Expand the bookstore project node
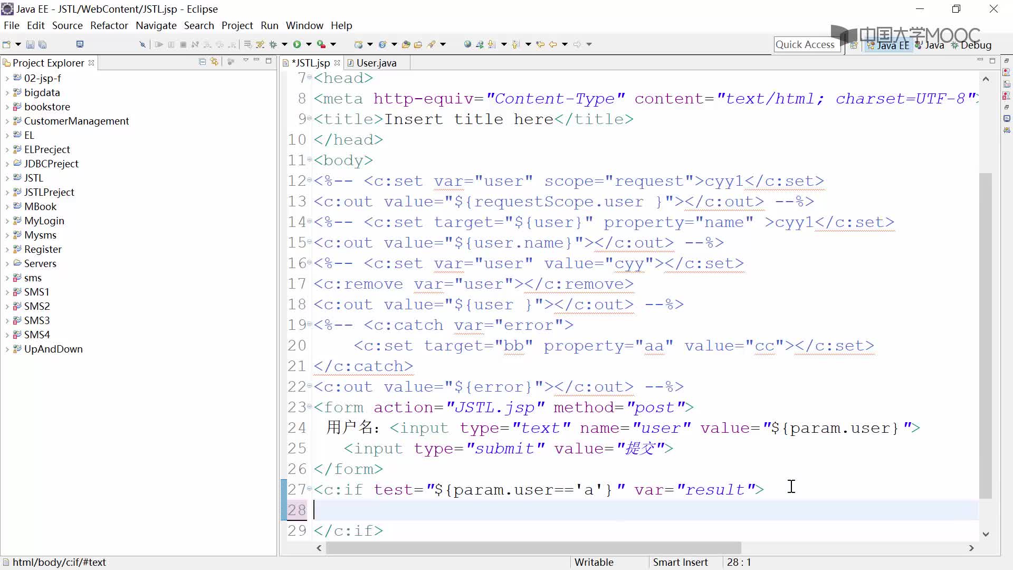Screen dimensions: 1013x570 point(7,107)
